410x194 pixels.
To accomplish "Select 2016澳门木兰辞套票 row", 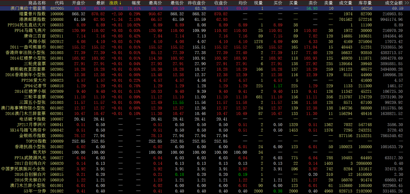I will (205, 113).
